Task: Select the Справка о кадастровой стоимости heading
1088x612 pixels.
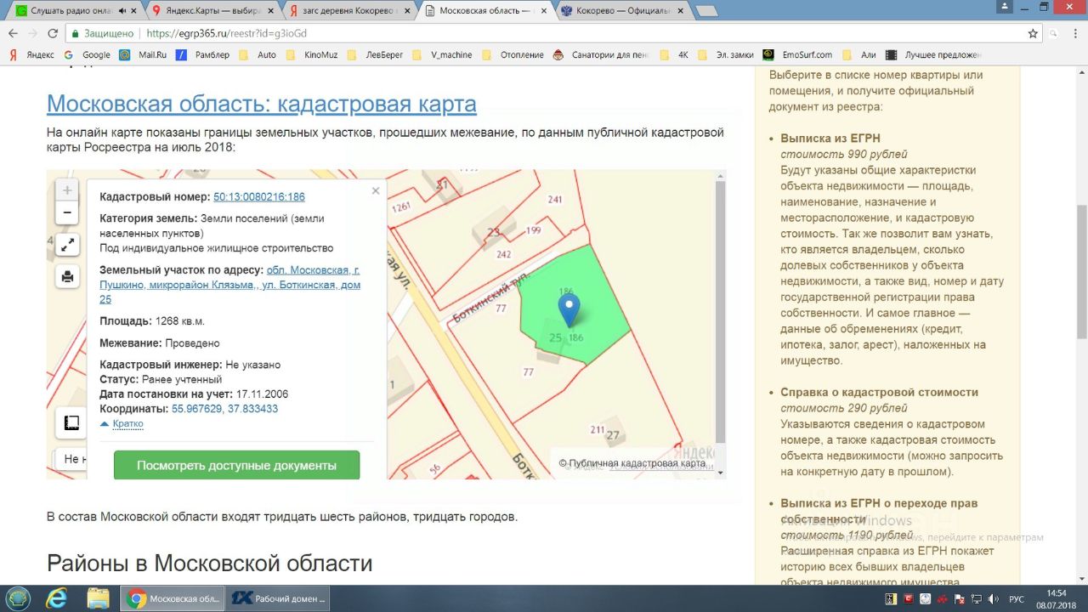Action: pos(880,392)
